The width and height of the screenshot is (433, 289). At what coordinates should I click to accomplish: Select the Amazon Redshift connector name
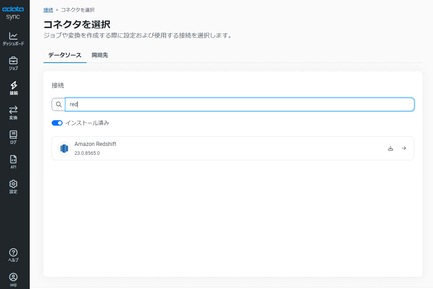95,144
